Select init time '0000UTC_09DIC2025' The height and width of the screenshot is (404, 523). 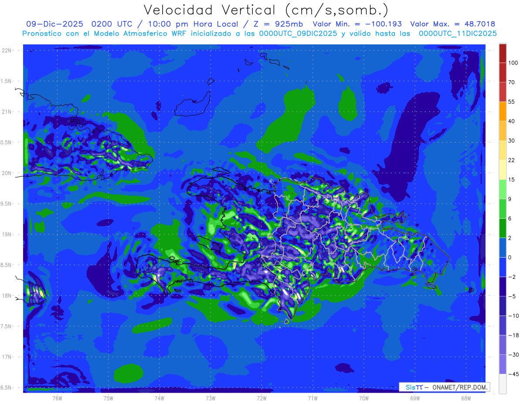point(298,34)
